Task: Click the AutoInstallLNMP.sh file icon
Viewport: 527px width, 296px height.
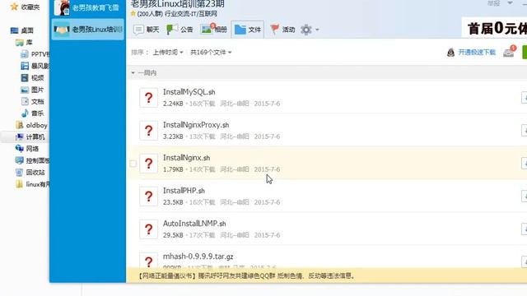Action: pyautogui.click(x=148, y=229)
